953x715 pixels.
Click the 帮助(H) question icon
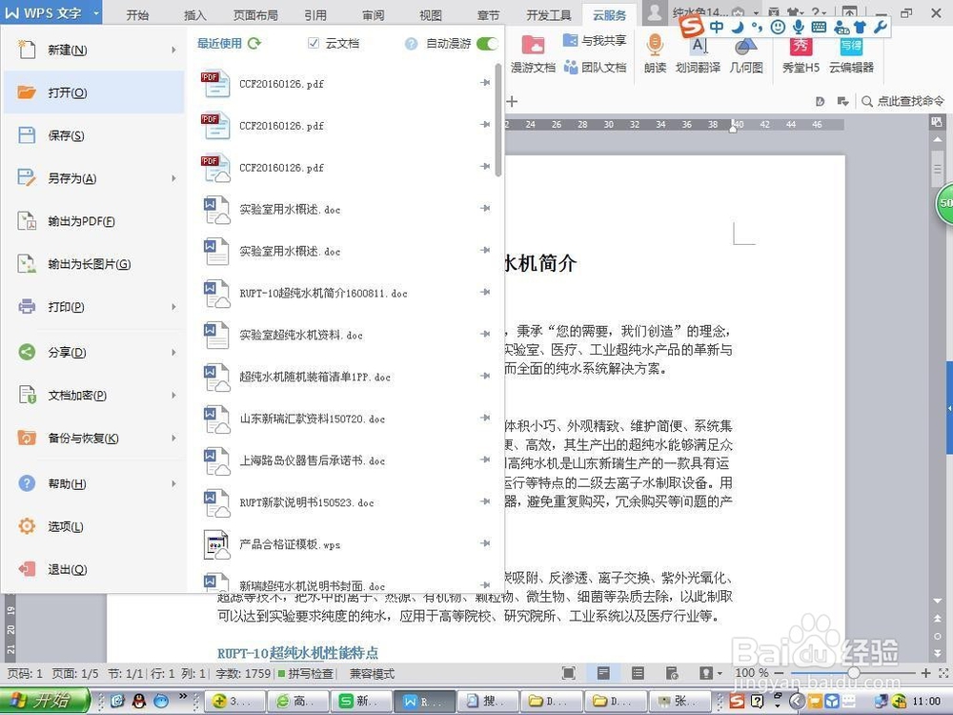[27, 483]
